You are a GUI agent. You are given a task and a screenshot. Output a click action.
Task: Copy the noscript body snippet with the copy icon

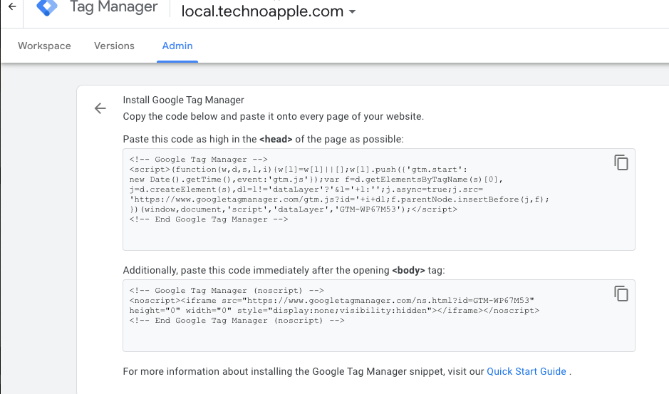click(621, 294)
